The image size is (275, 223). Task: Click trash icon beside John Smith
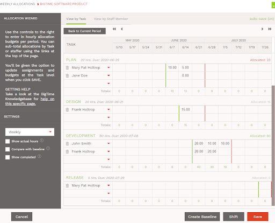click(x=67, y=143)
